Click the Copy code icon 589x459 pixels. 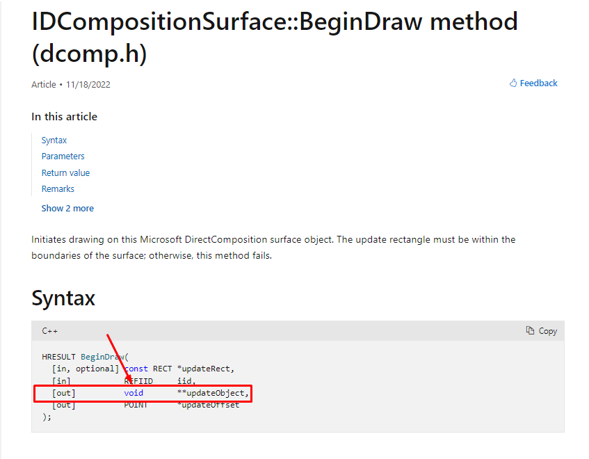[530, 330]
